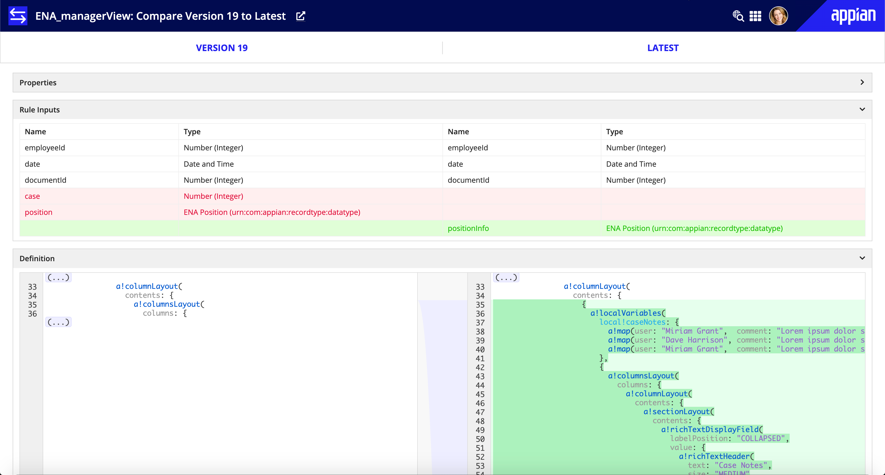This screenshot has width=885, height=475.
Task: Click the Properties section header
Action: [442, 82]
